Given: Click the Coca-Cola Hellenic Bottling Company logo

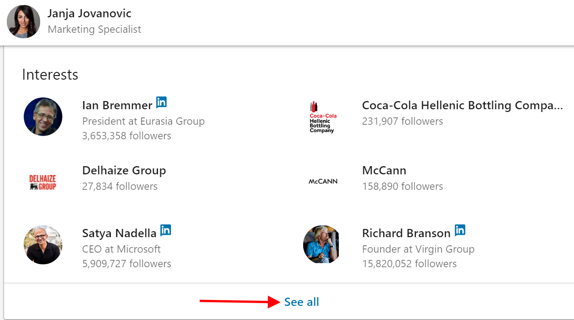Looking at the screenshot, I should (323, 117).
